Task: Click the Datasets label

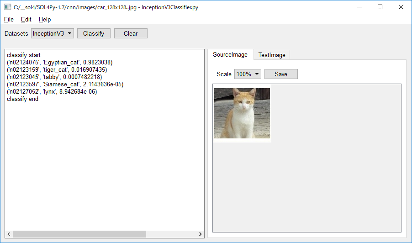Action: pos(16,34)
